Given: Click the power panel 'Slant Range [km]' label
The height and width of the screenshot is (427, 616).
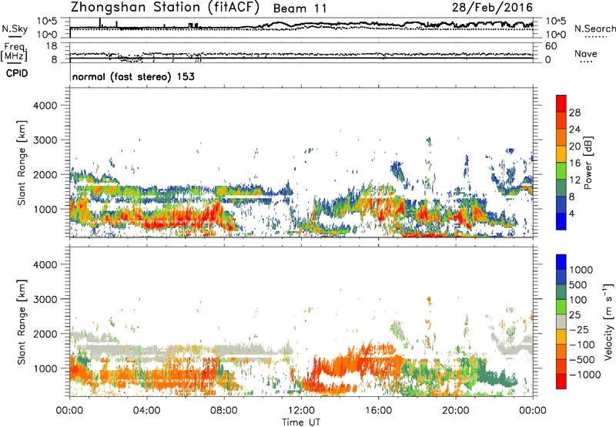Looking at the screenshot, I should [22, 163].
